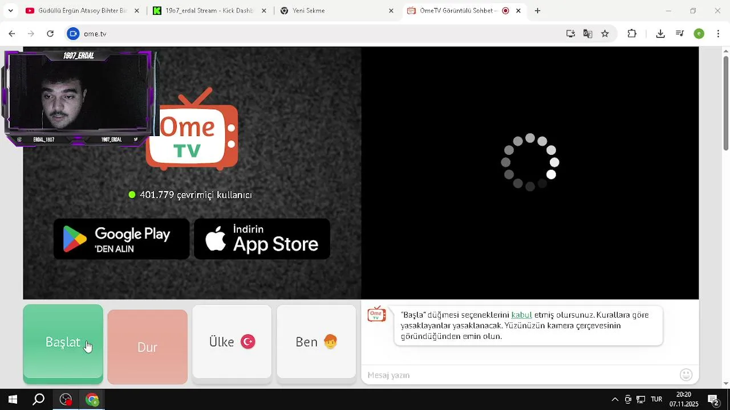
Task: Open the kabul link in chat notice
Action: coord(521,315)
